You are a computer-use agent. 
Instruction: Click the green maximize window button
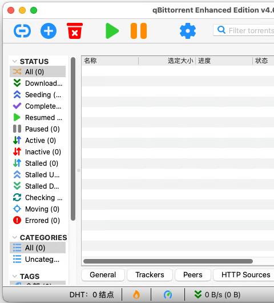(34, 10)
